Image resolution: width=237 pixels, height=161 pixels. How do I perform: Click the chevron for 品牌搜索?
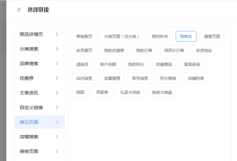point(57,64)
